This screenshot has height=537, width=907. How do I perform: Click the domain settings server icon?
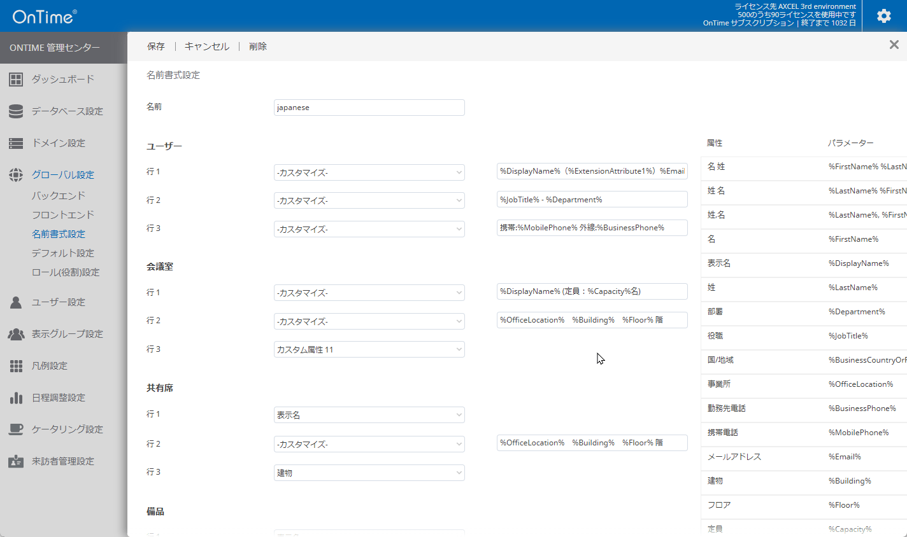(16, 143)
